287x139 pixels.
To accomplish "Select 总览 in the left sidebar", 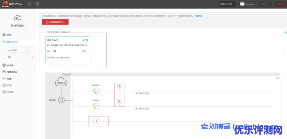I will [9, 35].
